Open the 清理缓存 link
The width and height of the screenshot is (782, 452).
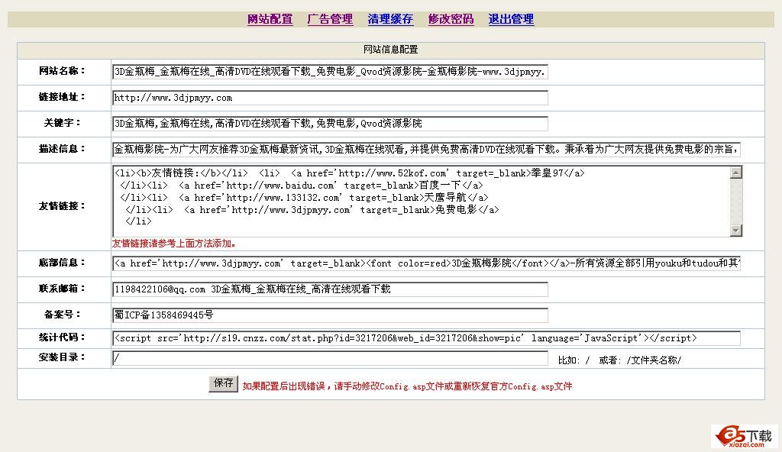point(390,19)
